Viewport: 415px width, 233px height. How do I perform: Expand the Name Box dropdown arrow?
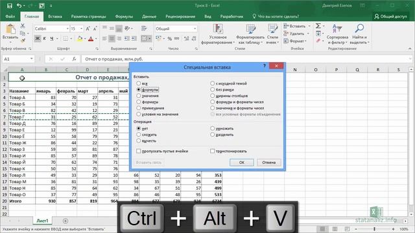(32, 59)
